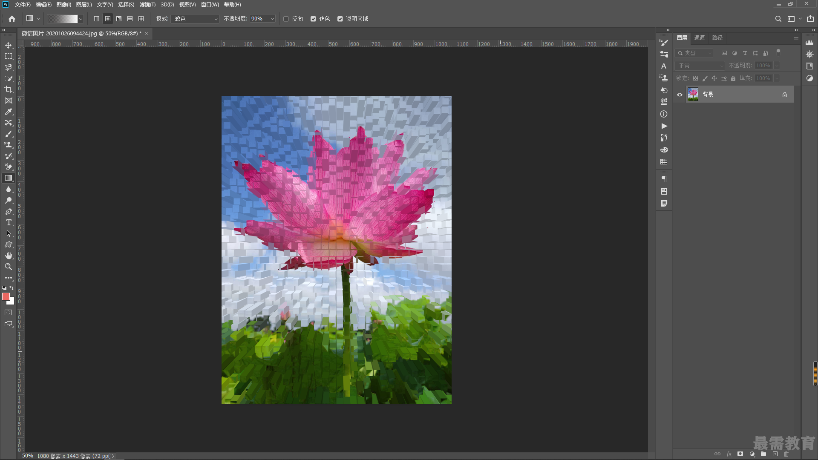This screenshot has width=818, height=460.
Task: Open the 图像(I) menu
Action: coord(64,5)
